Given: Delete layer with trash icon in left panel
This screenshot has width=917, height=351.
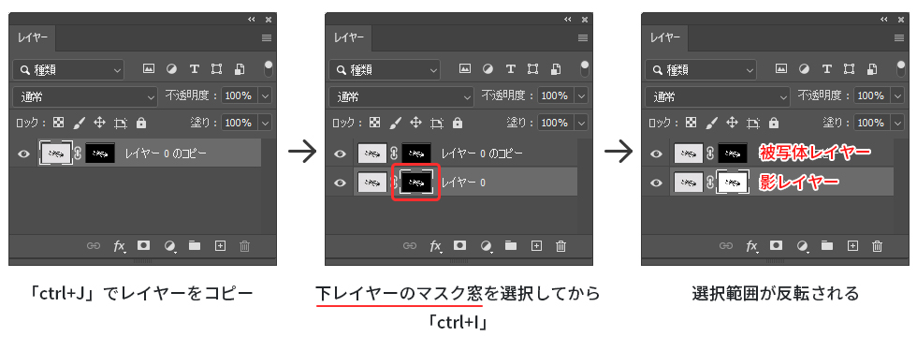Looking at the screenshot, I should coord(244,246).
